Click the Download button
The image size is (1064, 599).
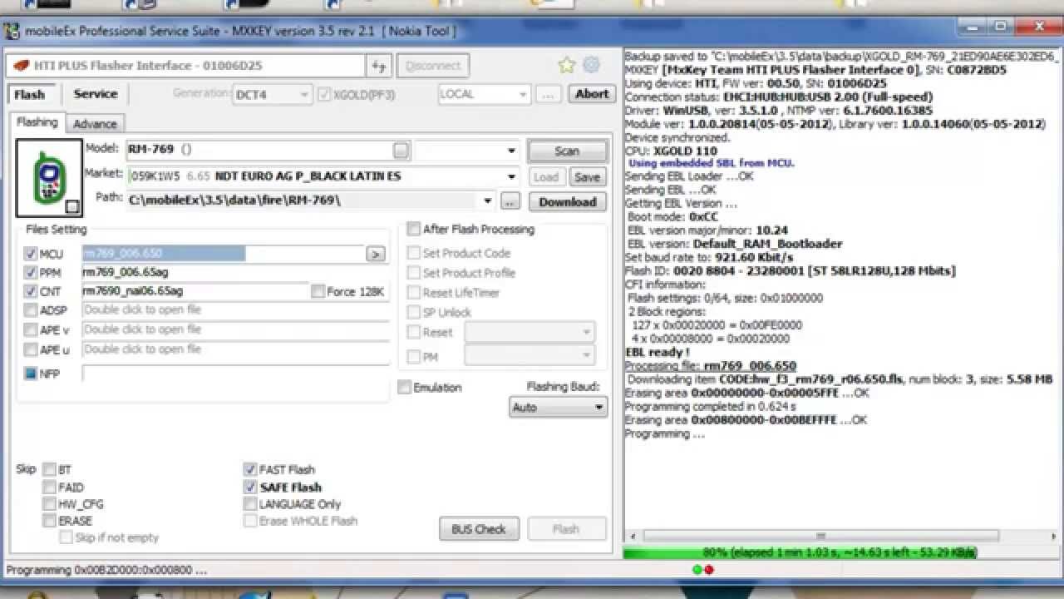pos(567,202)
